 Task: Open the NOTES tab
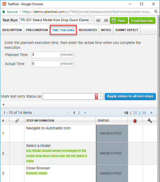[x=106, y=30]
